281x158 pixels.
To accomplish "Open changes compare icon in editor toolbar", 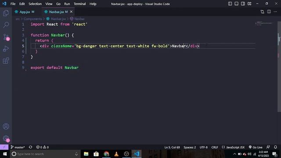I will [263, 12].
